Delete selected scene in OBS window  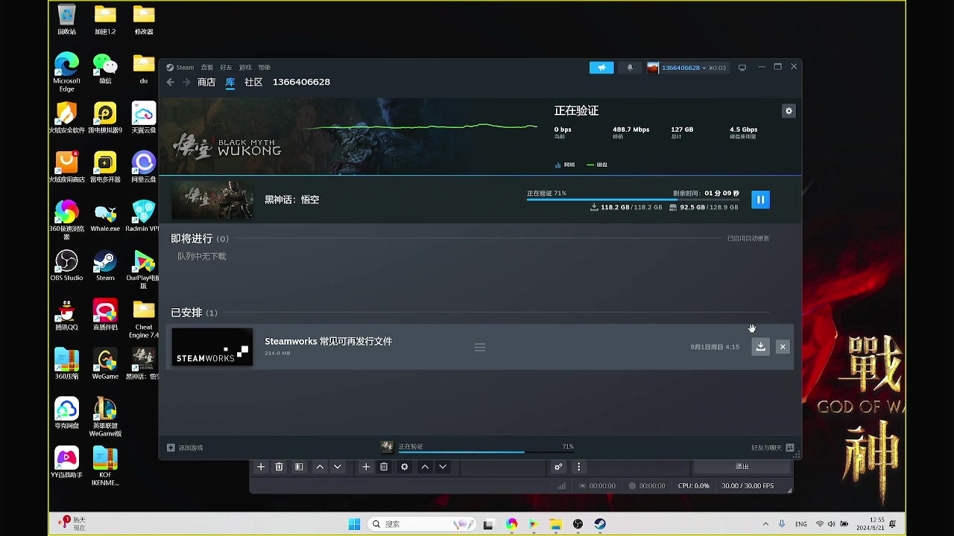tap(279, 467)
